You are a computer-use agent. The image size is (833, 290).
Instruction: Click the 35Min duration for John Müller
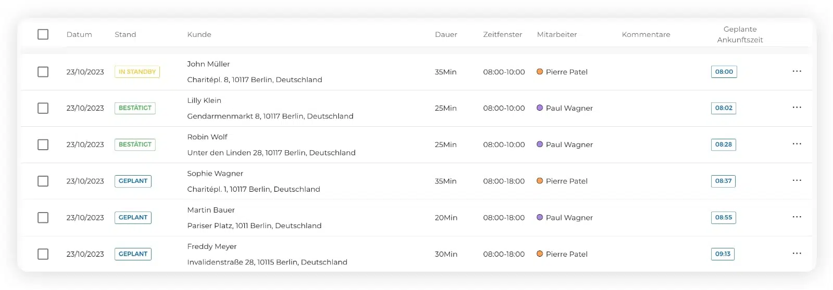[x=446, y=72]
